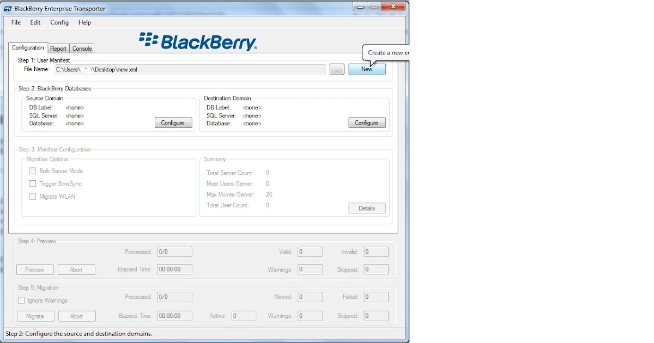This screenshot has width=654, height=343.
Task: Click the Source Domain 'DB Label:' text
Action: [41, 108]
